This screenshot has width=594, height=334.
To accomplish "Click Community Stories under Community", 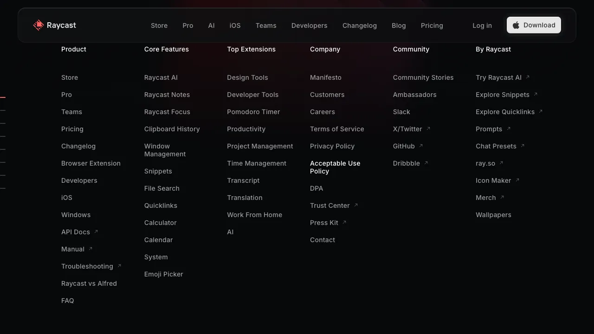I will (x=423, y=77).
